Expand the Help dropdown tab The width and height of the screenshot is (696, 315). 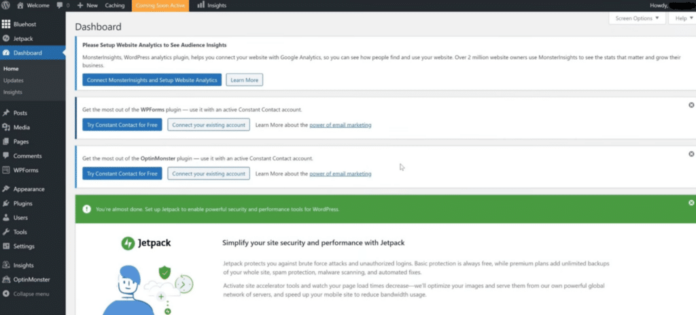pos(684,18)
